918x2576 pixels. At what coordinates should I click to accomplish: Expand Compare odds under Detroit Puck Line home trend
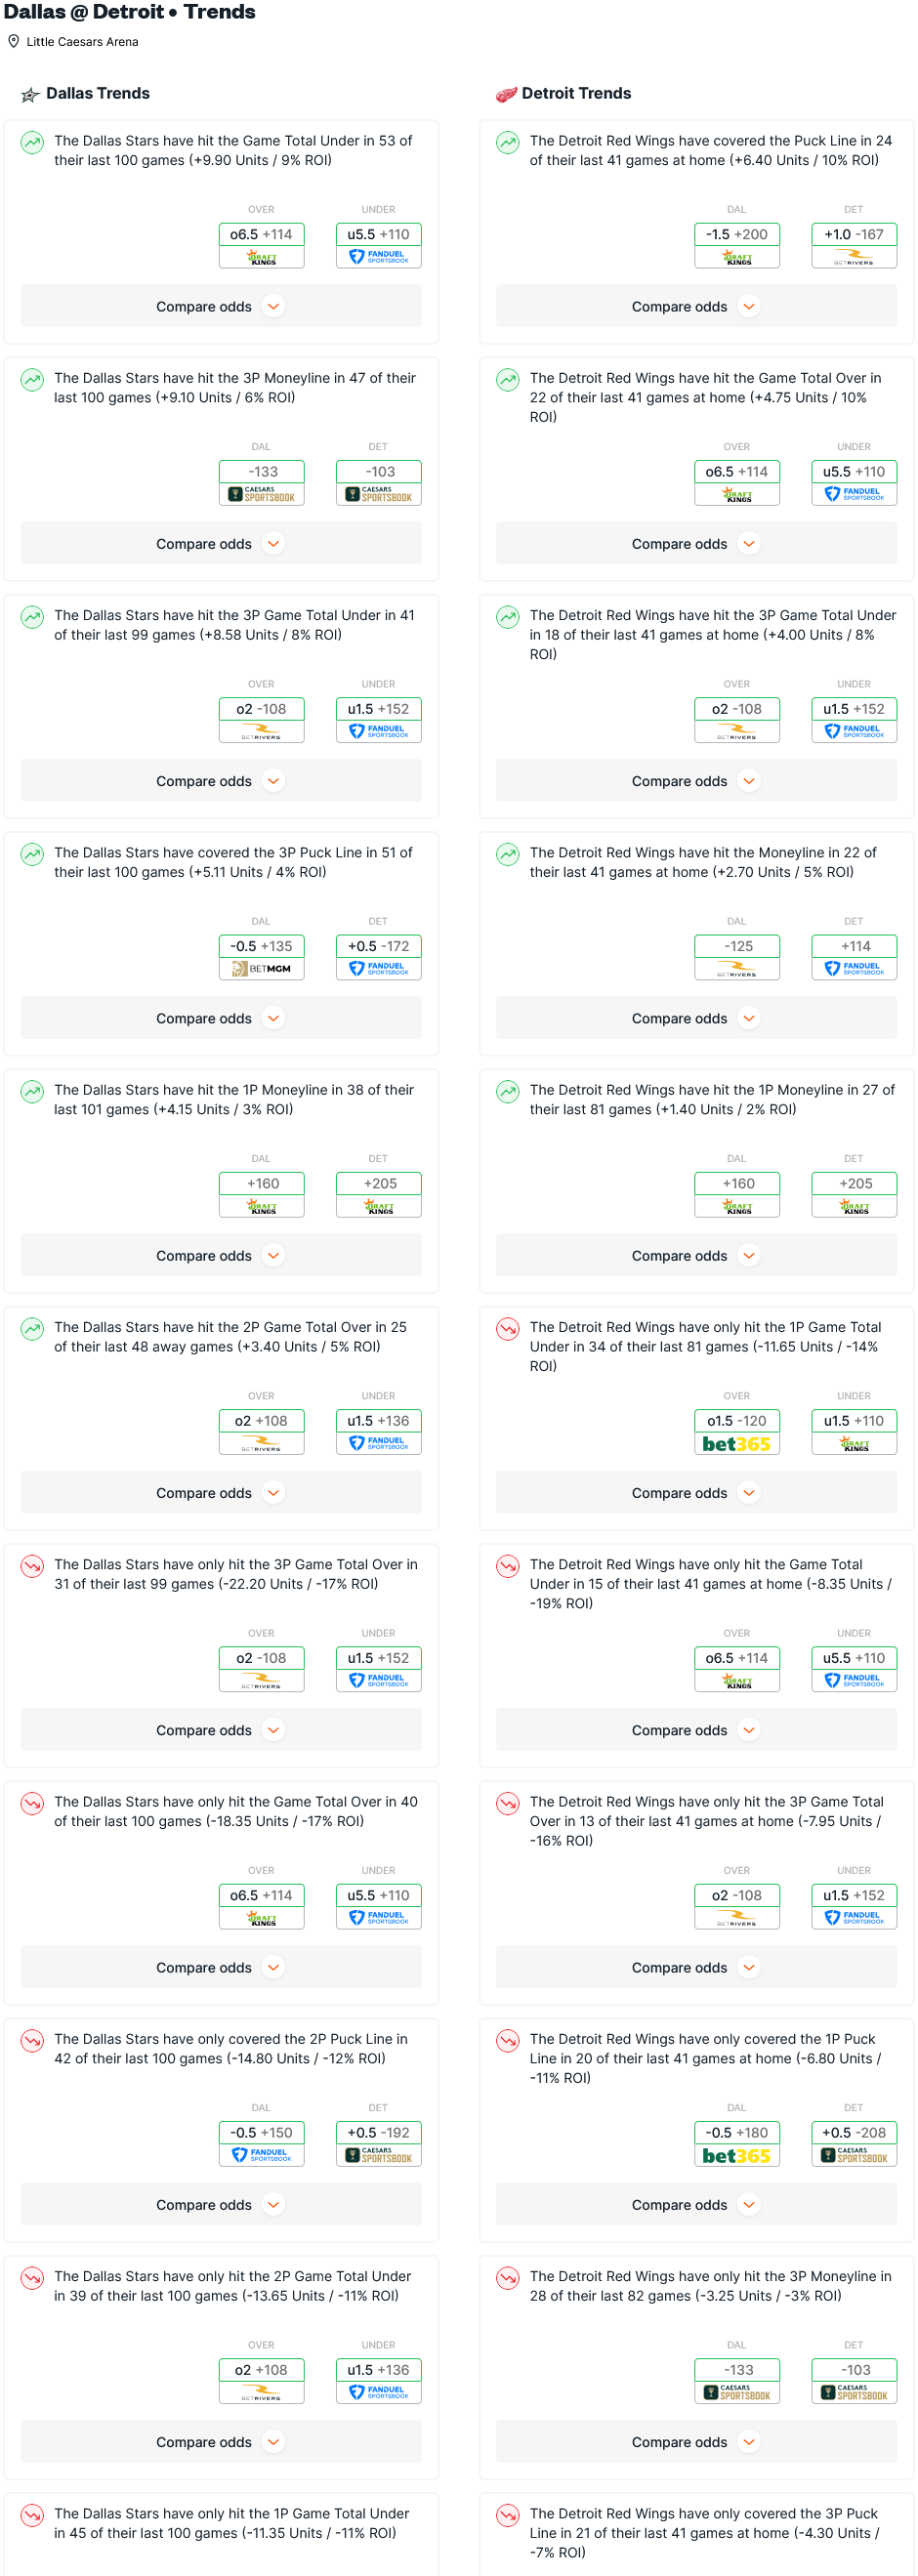(x=696, y=307)
